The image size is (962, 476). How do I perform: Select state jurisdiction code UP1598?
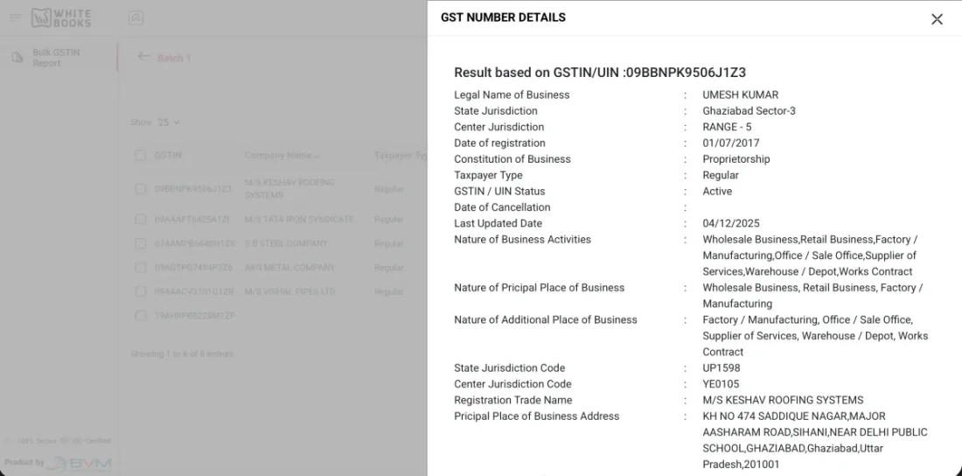(x=721, y=367)
